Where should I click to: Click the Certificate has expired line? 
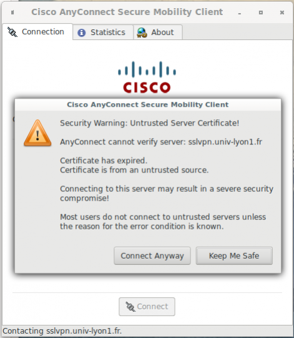pyautogui.click(x=104, y=161)
